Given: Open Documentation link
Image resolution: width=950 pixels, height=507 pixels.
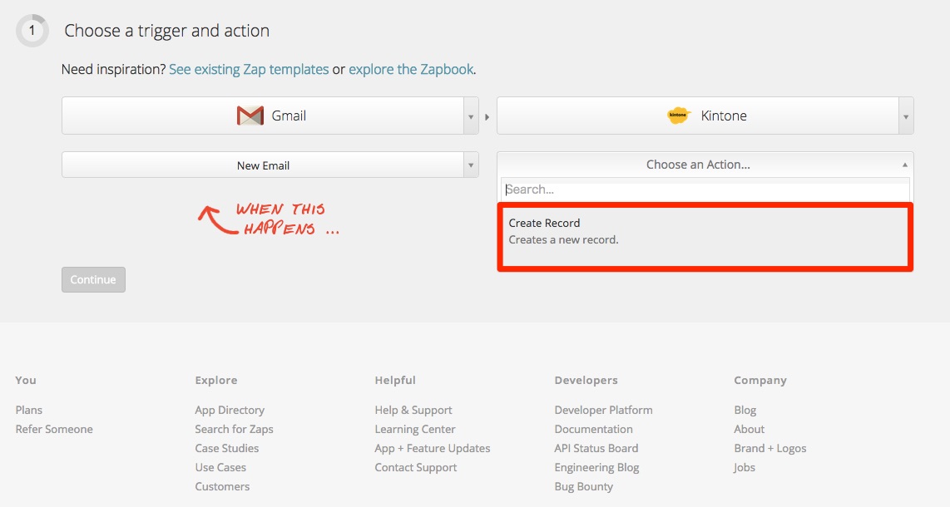Looking at the screenshot, I should 594,429.
